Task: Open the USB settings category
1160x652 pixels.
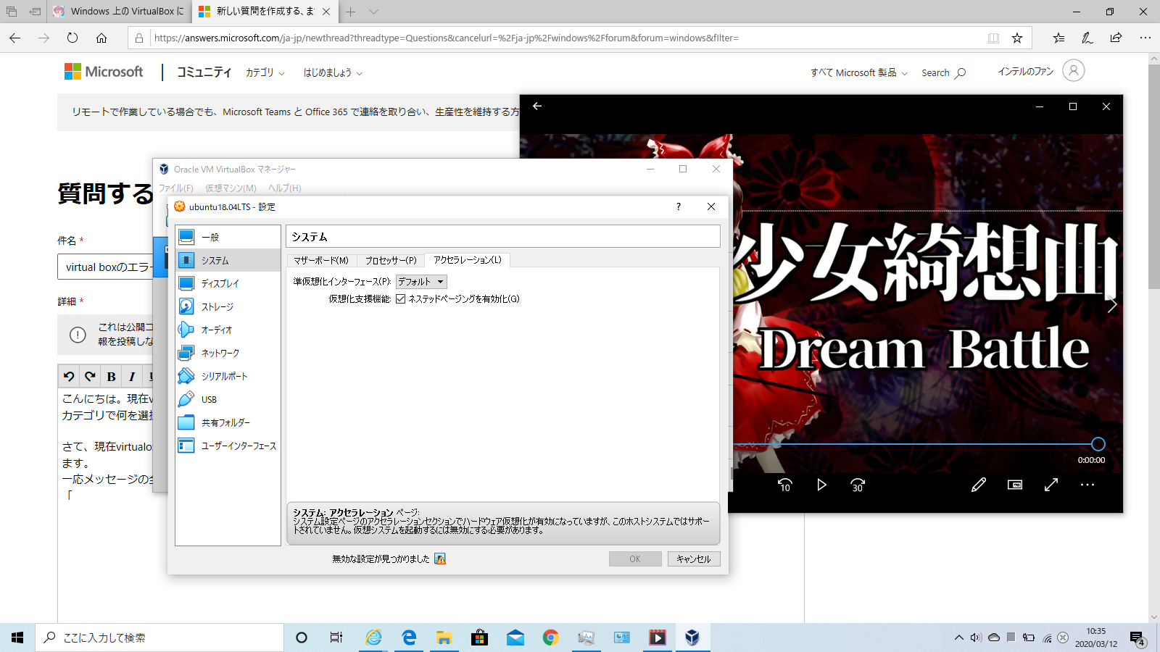Action: (228, 399)
